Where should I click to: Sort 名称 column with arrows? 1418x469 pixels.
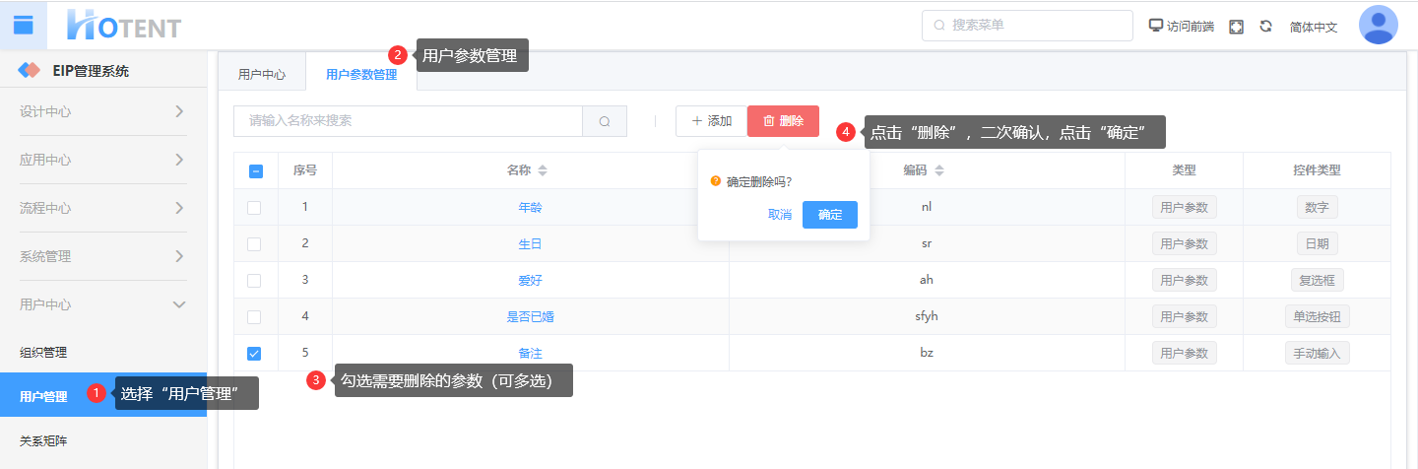tap(543, 170)
